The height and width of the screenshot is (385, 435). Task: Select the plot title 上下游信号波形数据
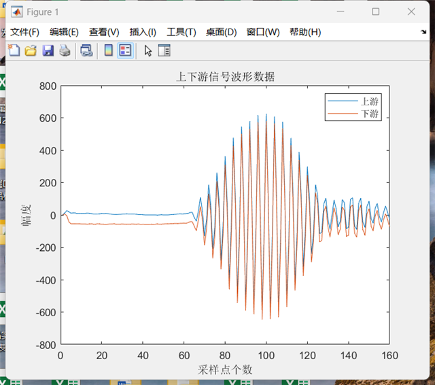point(225,77)
